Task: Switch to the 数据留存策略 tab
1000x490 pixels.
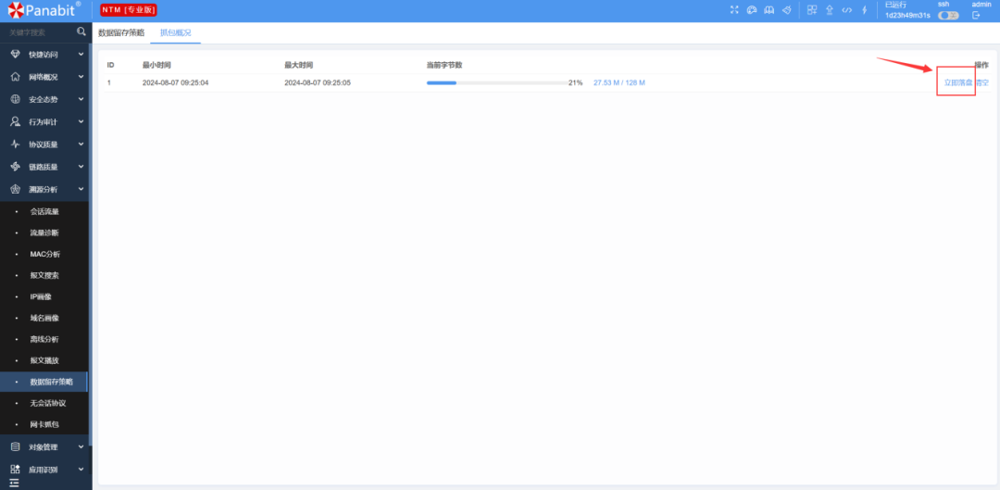Action: coord(121,32)
